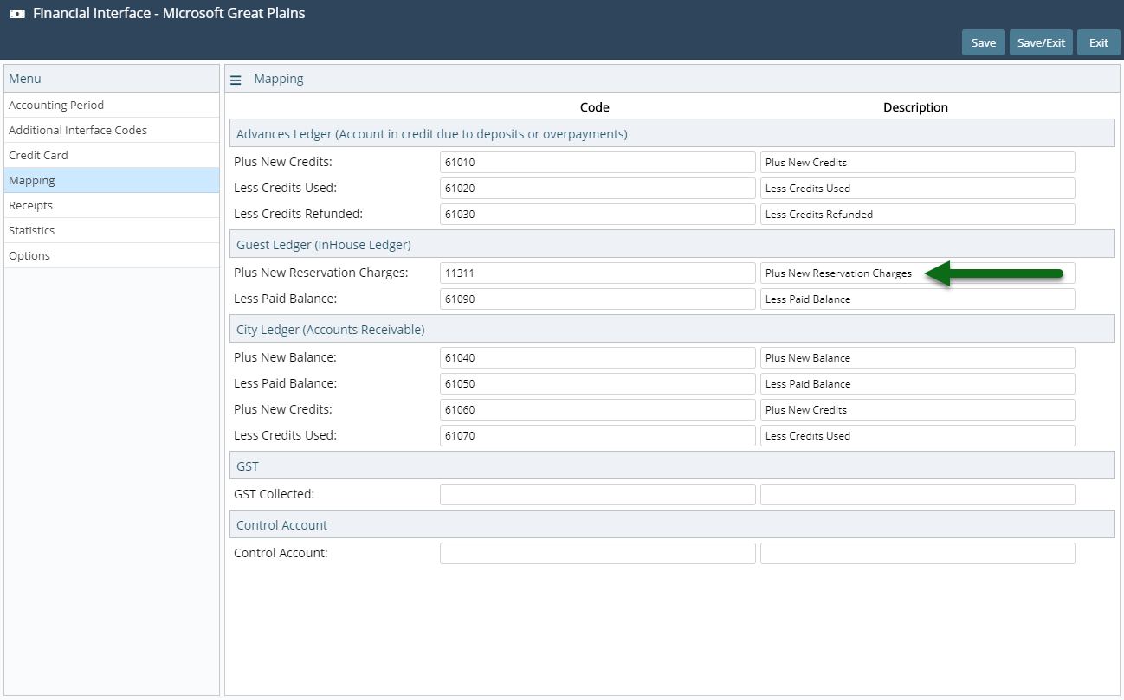
Task: Click City Ledger Less Paid Balance code 61050
Action: pyautogui.click(x=598, y=384)
